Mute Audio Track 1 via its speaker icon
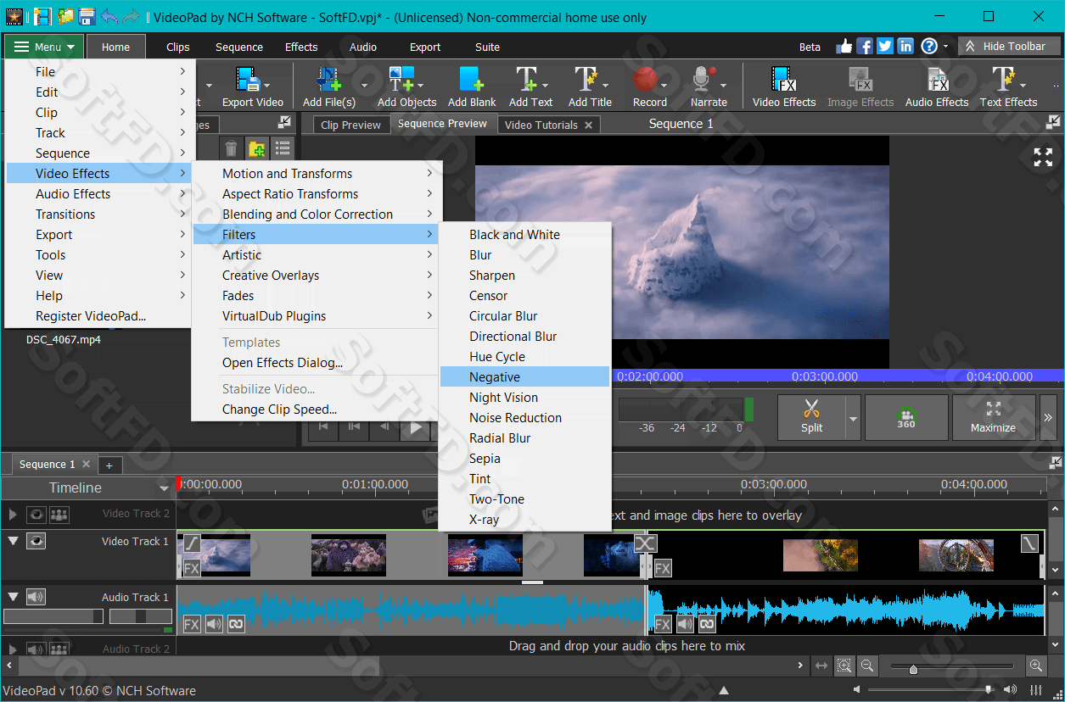 [x=36, y=597]
